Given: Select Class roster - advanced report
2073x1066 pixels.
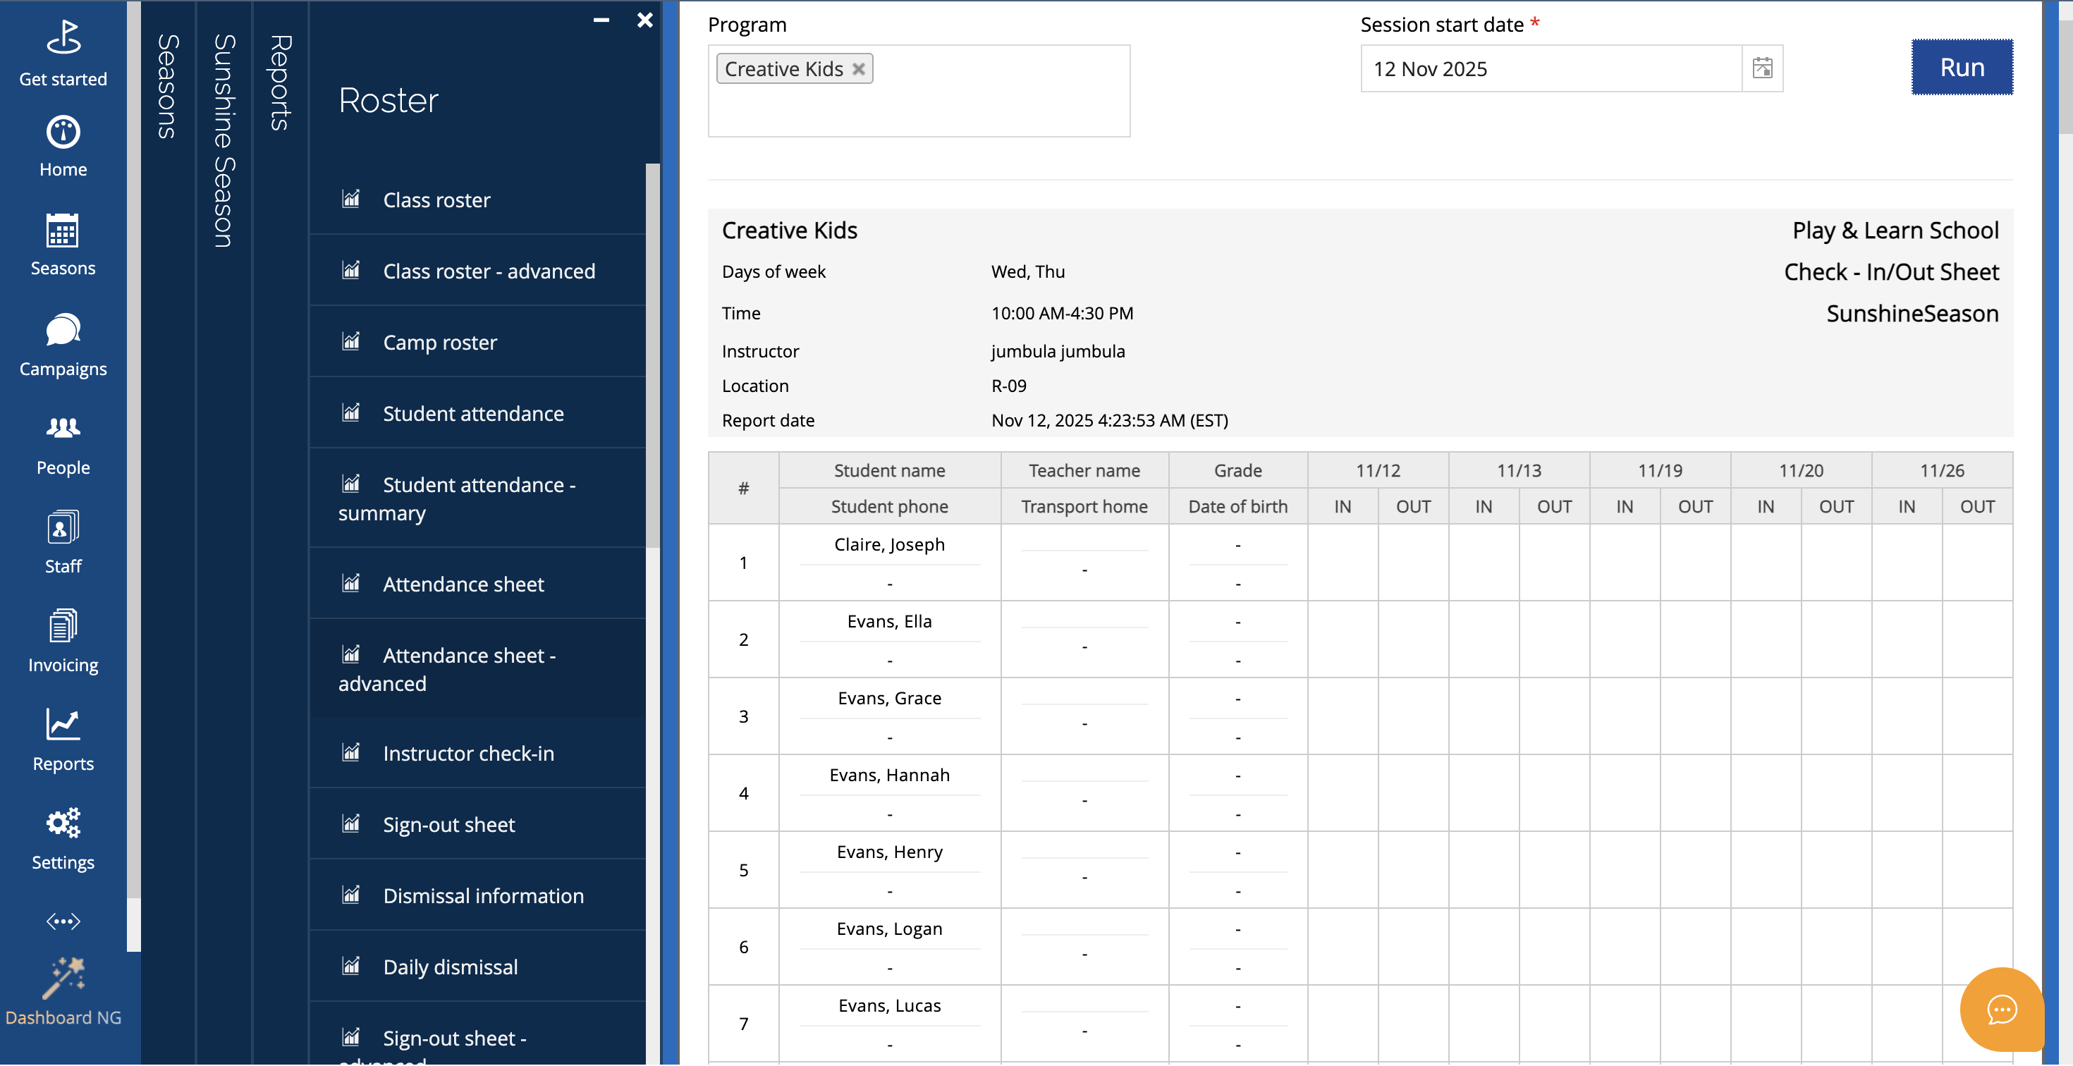Looking at the screenshot, I should point(489,271).
